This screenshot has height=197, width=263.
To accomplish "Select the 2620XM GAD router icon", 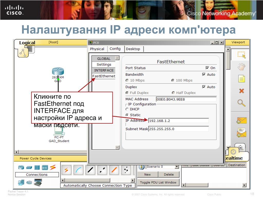I will [x=58, y=71].
